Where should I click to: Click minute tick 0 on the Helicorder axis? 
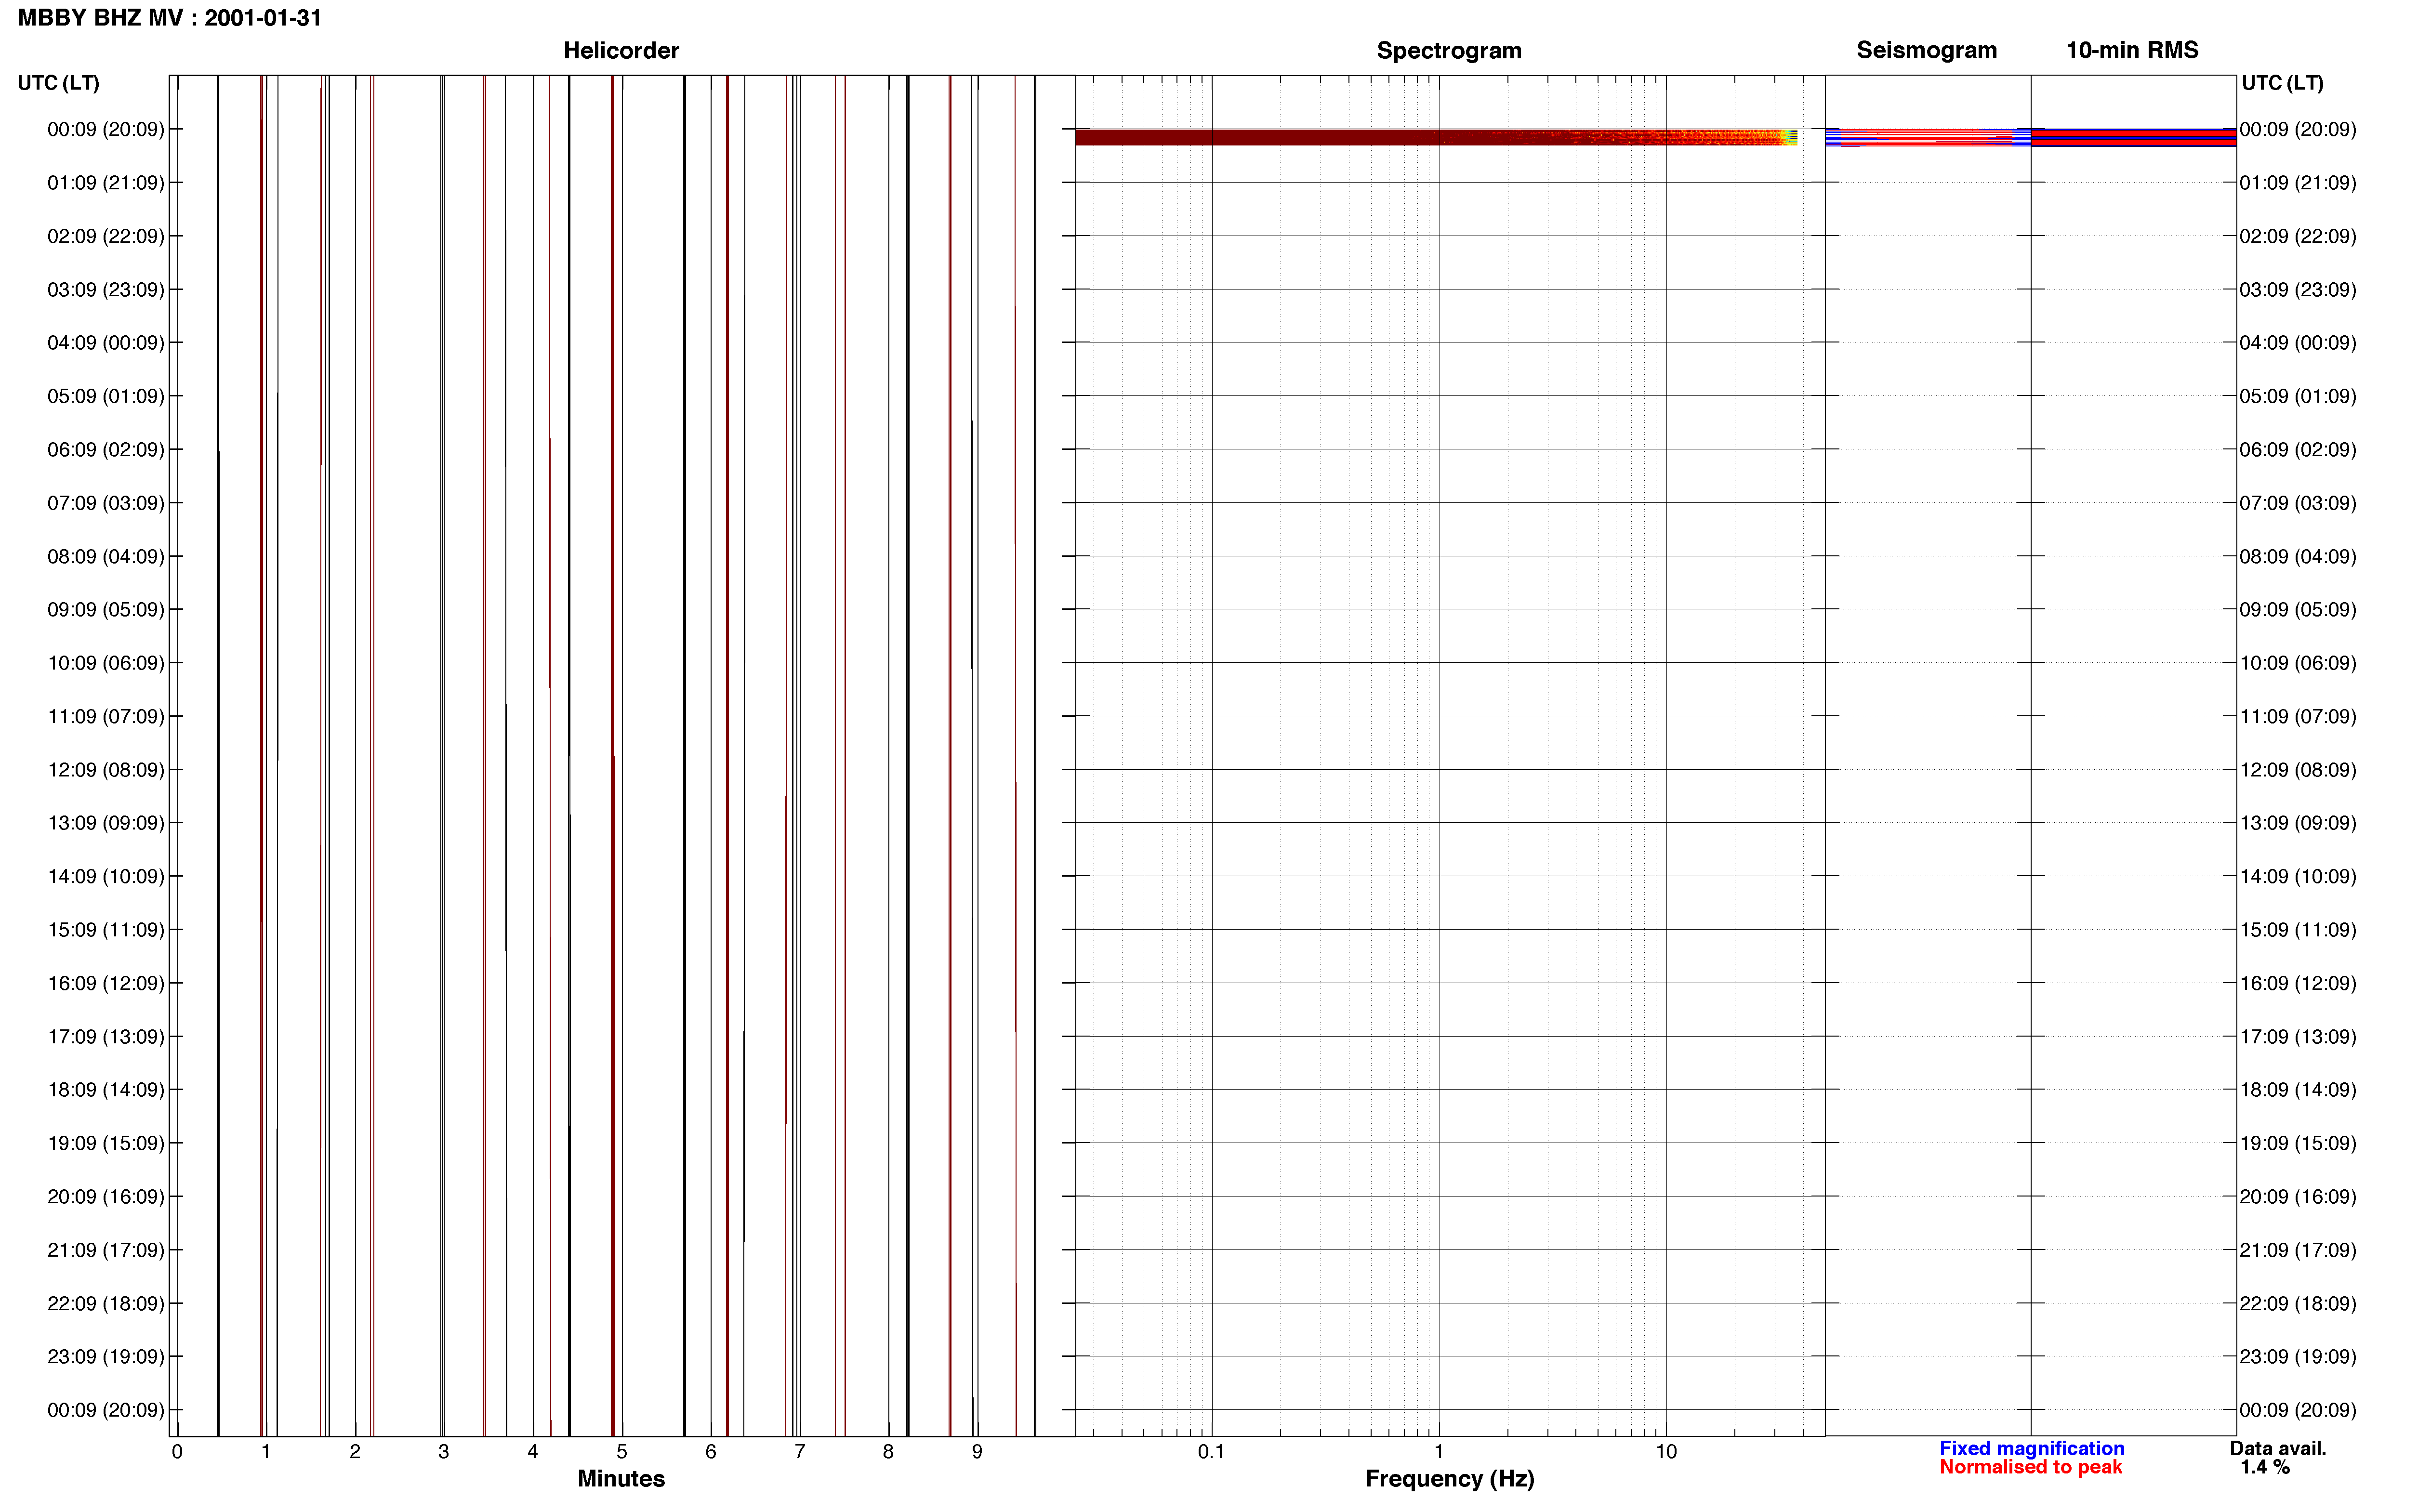coord(177,1452)
